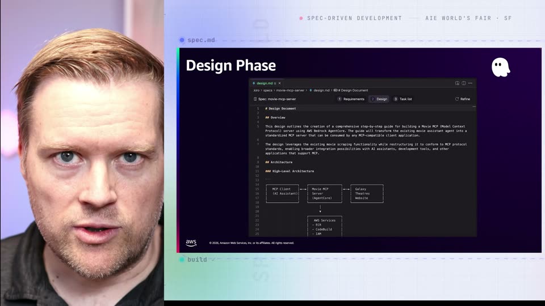Click the AWS Services diagram box heading
This screenshot has height=306, width=545.
click(325, 220)
